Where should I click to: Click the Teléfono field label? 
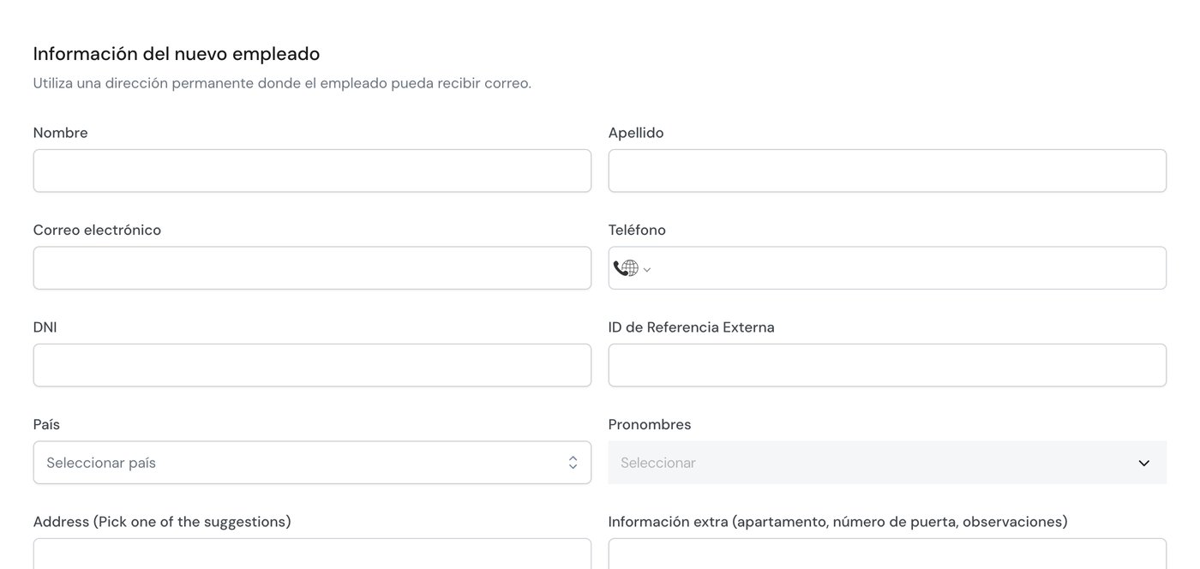(637, 230)
